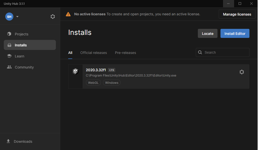Click the Install Editor button
258x150 pixels.
pyautogui.click(x=235, y=33)
